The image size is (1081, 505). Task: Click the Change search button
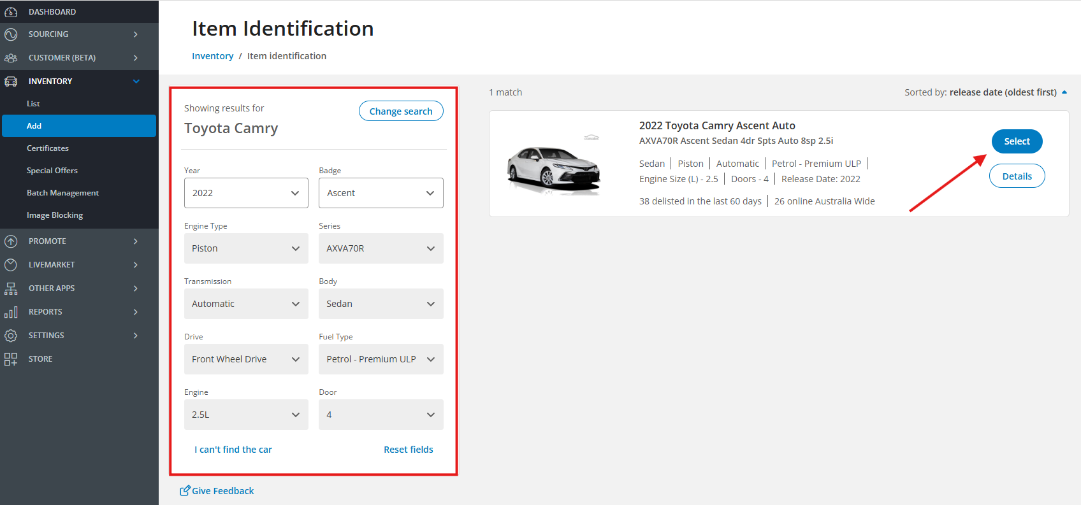[x=400, y=111]
